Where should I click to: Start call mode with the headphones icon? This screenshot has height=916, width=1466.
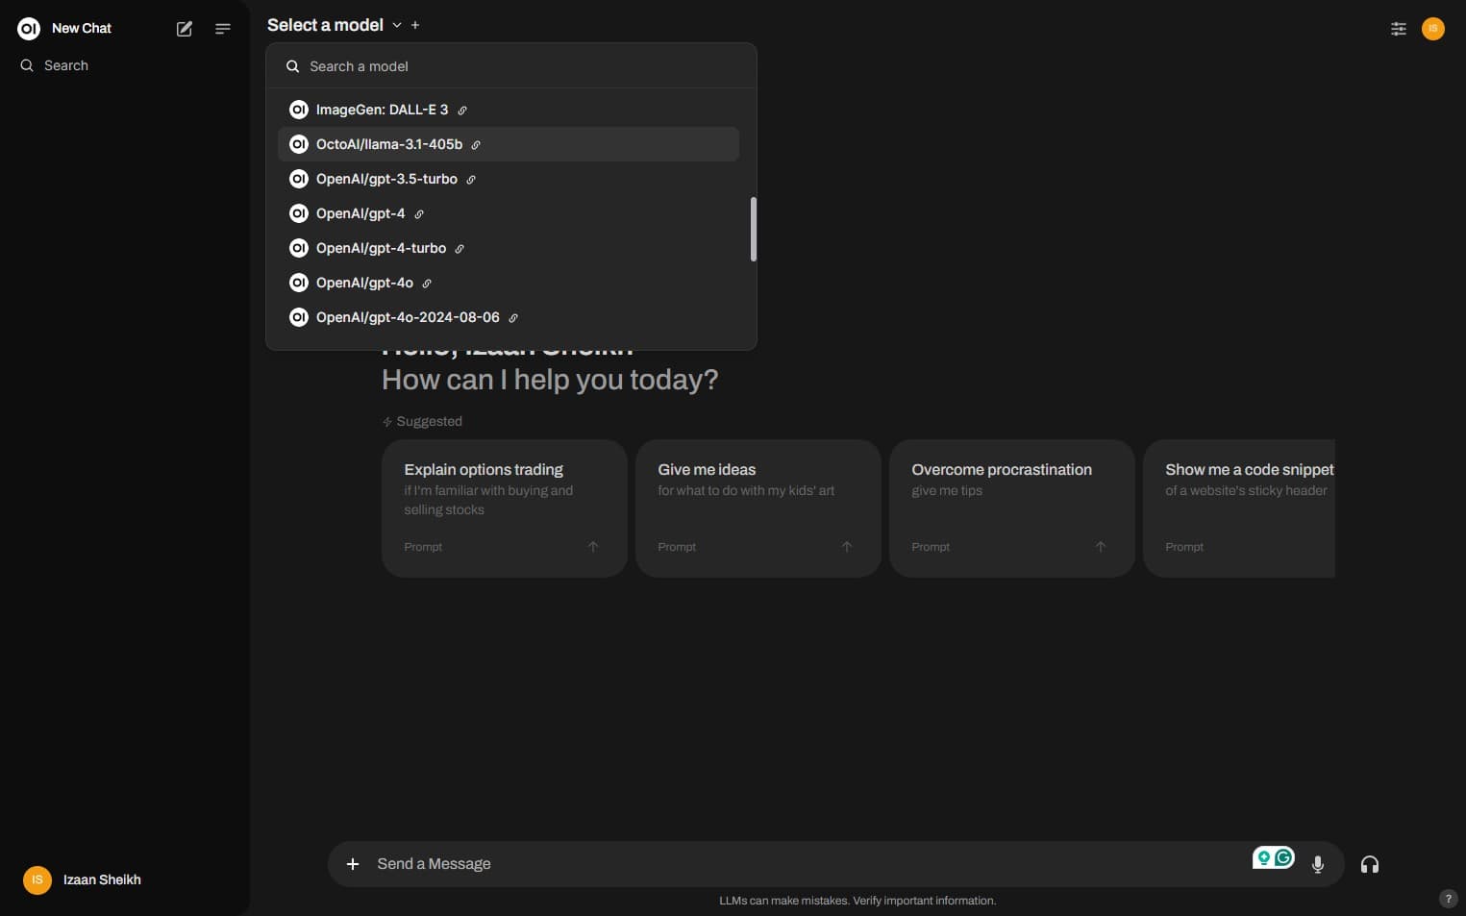1370,864
